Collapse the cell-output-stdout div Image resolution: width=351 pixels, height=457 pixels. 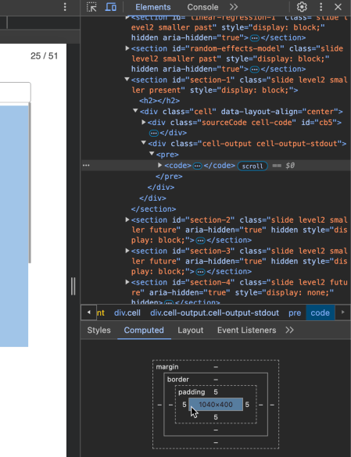click(144, 142)
